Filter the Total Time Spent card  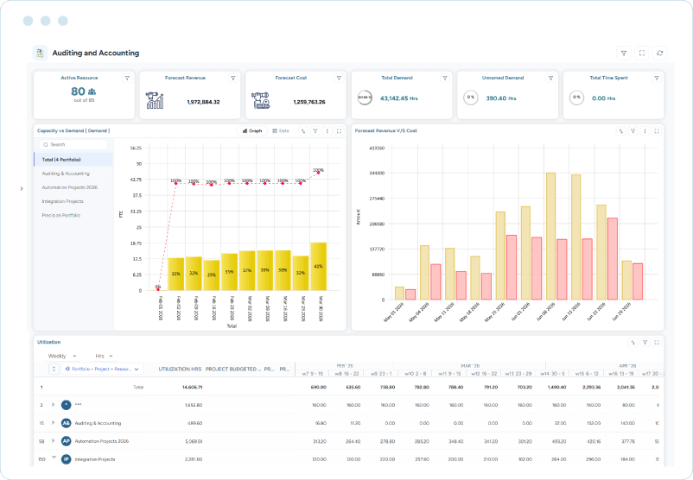click(x=657, y=79)
